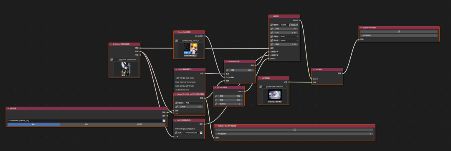Click the positive prompt text starting with 1girl, bangs
This screenshot has width=451, height=151.
(x=185, y=78)
